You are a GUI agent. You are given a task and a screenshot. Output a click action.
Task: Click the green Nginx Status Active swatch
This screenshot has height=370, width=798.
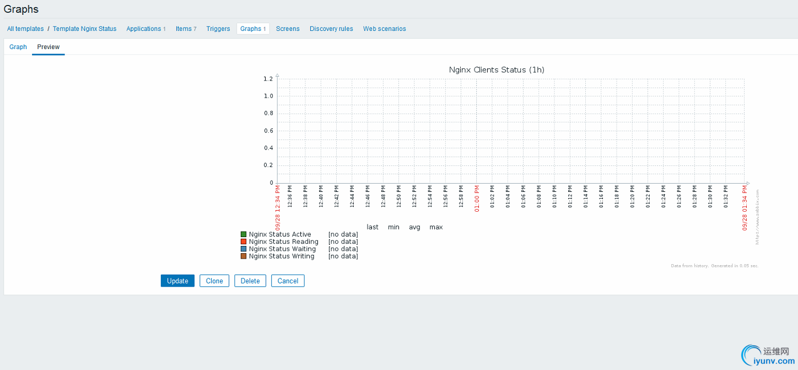click(x=244, y=235)
